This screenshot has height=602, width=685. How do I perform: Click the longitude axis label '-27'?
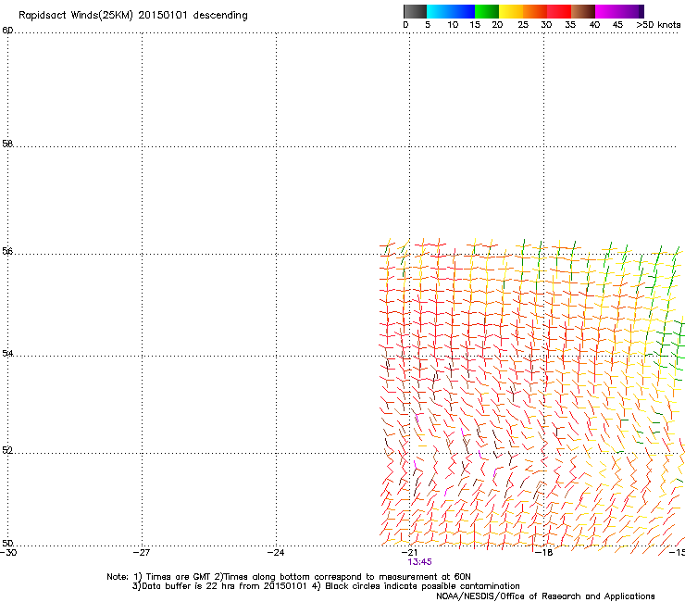pyautogui.click(x=142, y=553)
